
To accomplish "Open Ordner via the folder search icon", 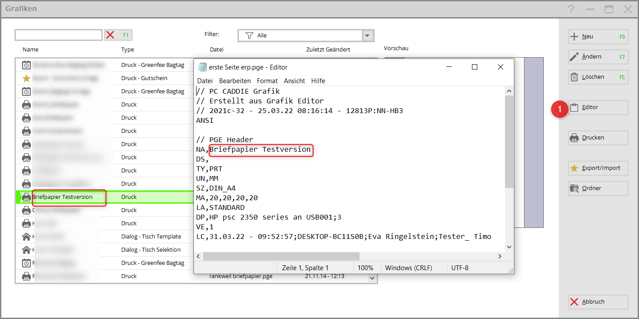I will [x=574, y=188].
